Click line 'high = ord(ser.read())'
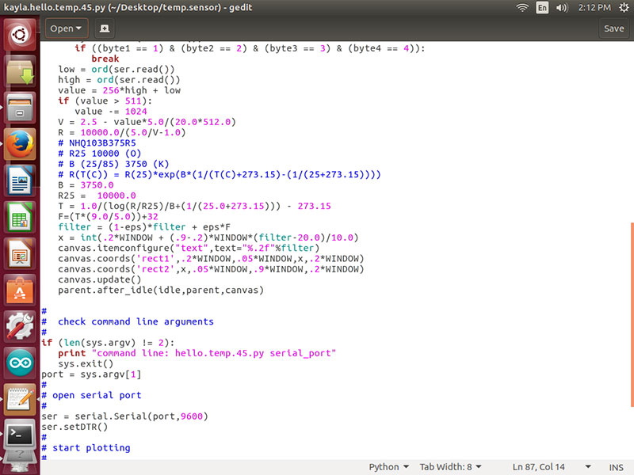Image resolution: width=634 pixels, height=475 pixels. click(x=119, y=80)
